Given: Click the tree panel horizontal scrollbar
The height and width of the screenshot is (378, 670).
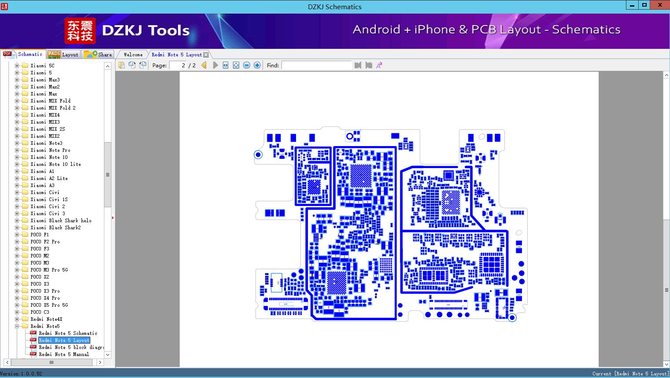Looking at the screenshot, I should point(52,362).
